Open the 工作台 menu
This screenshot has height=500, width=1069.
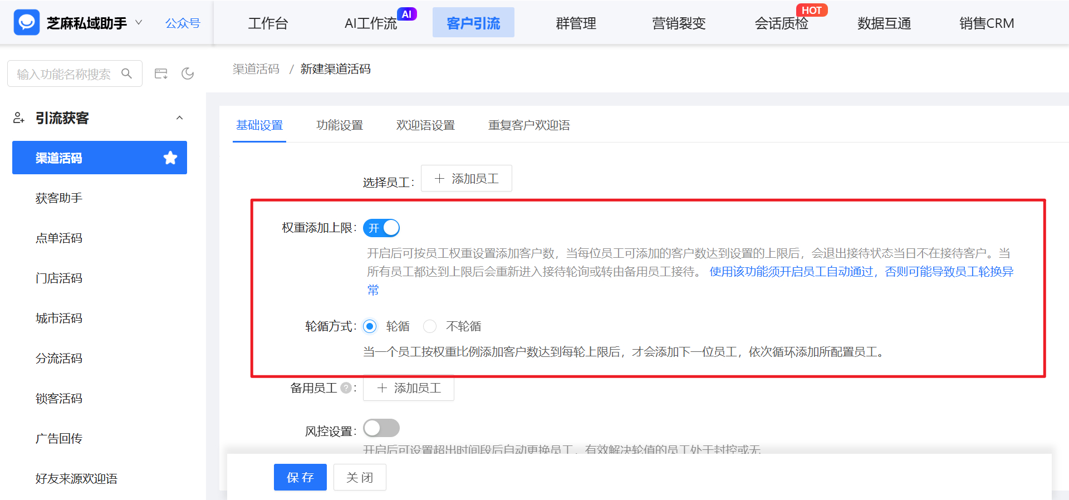click(268, 23)
